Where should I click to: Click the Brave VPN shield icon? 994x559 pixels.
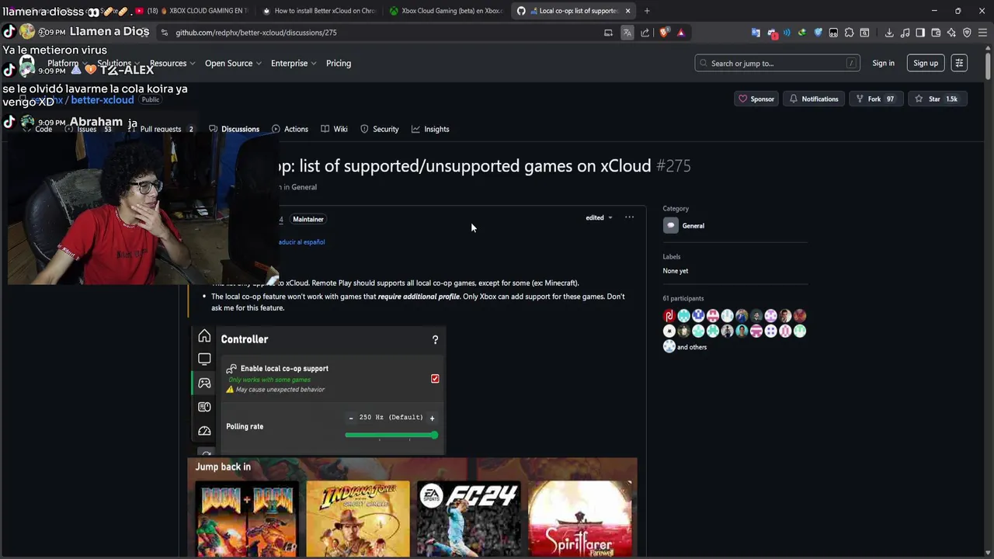967,33
